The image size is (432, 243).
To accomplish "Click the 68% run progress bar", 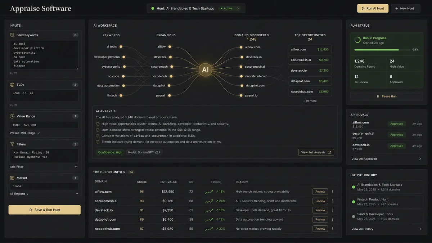I will click(382, 50).
